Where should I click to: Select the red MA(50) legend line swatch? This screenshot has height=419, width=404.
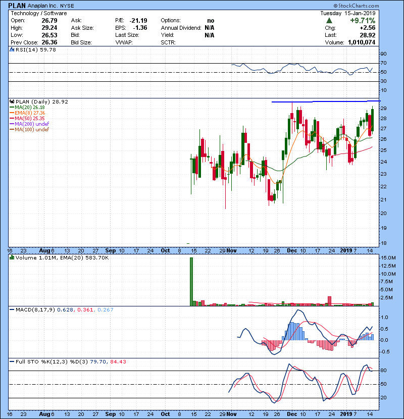tap(12, 118)
